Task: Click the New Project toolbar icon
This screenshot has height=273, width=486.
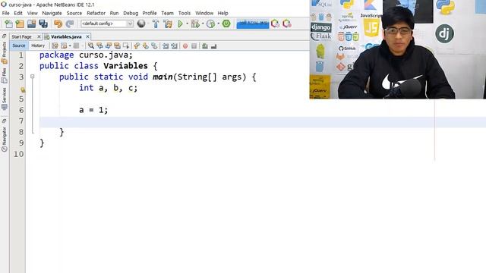Action: coord(20,24)
